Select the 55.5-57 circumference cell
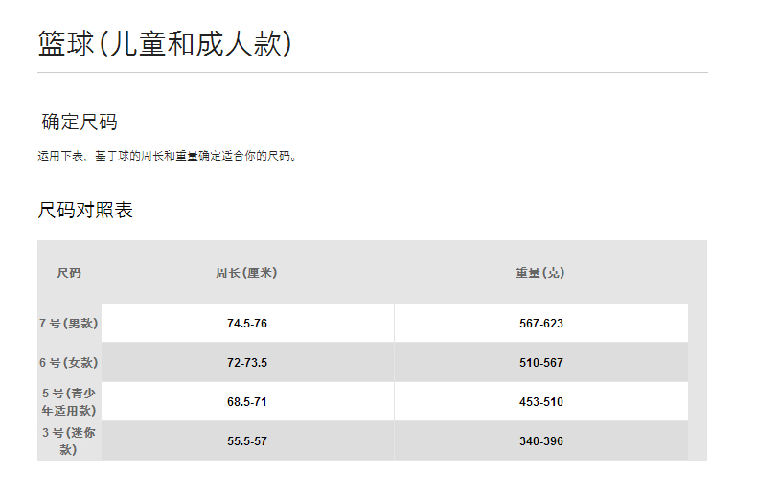757x496 pixels. pos(247,441)
